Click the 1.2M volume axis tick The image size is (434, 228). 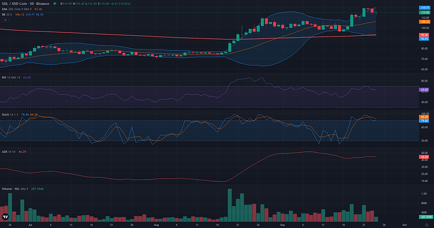pyautogui.click(x=424, y=194)
